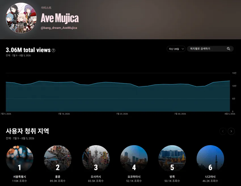241x186 pixels.
Task: Select the 서울특별시 city thumbnail ranked 1
Action: pos(20,159)
